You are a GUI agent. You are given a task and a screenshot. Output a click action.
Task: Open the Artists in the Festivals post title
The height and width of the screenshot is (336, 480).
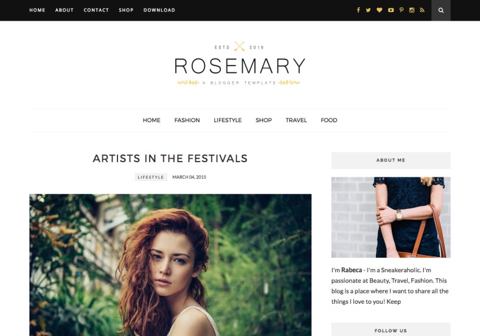click(x=170, y=159)
